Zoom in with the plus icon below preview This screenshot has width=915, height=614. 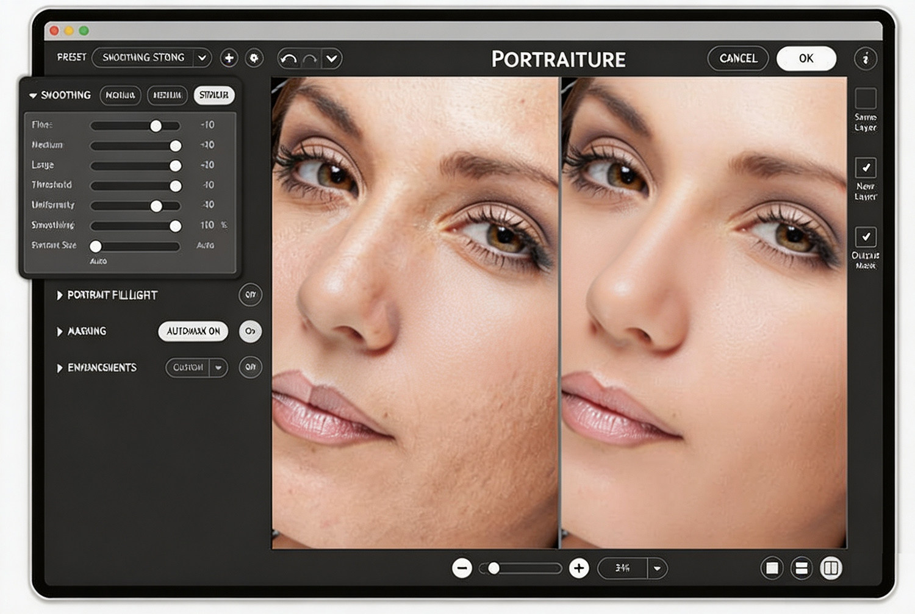point(579,568)
